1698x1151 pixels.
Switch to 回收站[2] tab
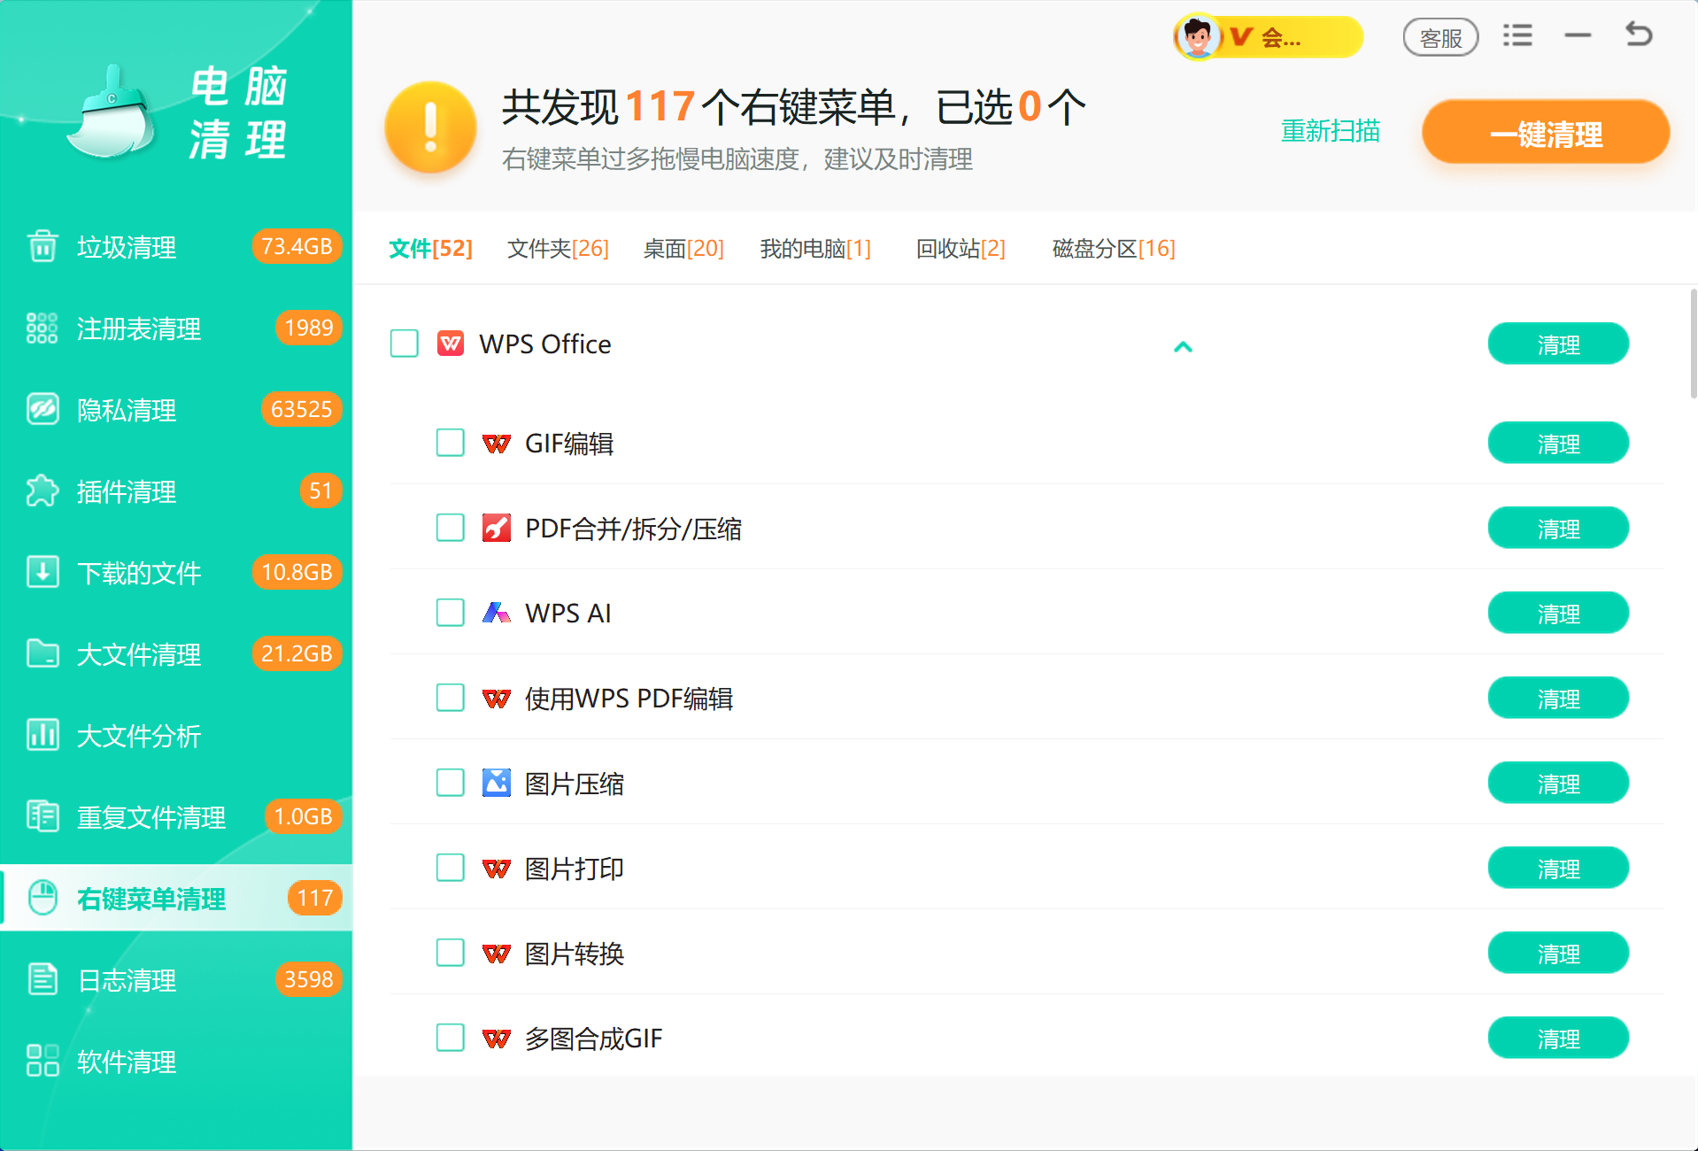coord(961,249)
